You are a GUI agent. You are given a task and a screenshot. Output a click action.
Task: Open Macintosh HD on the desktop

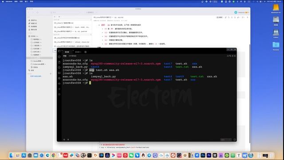(x=276, y=8)
